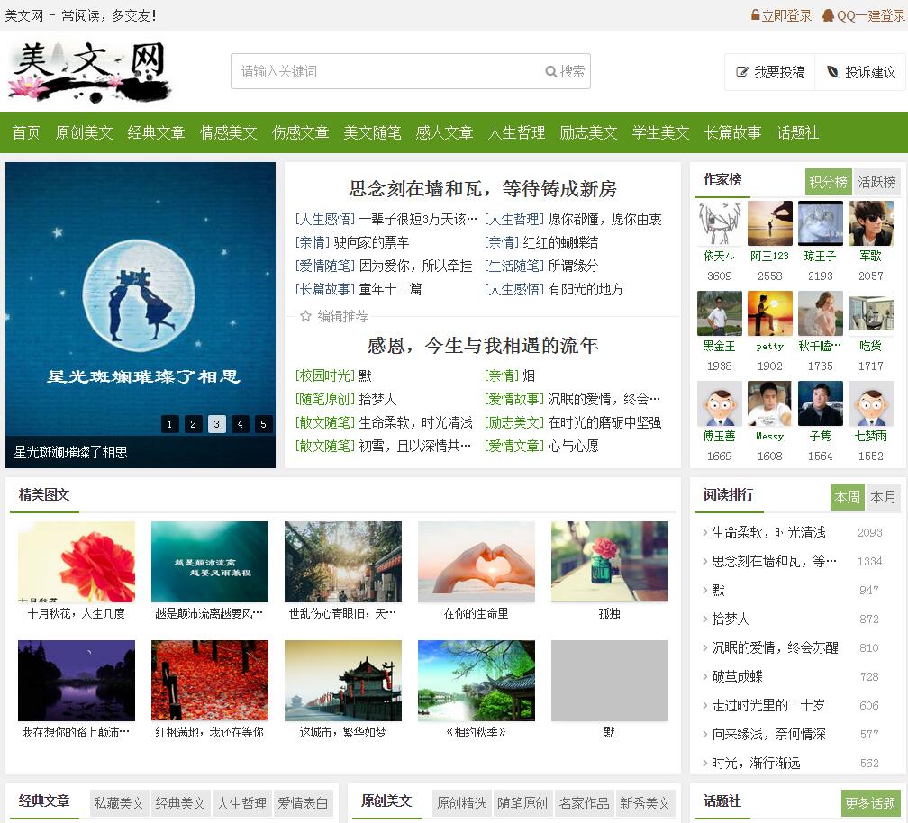Open author 依天ル's avatar
908x823 pixels.
719,223
